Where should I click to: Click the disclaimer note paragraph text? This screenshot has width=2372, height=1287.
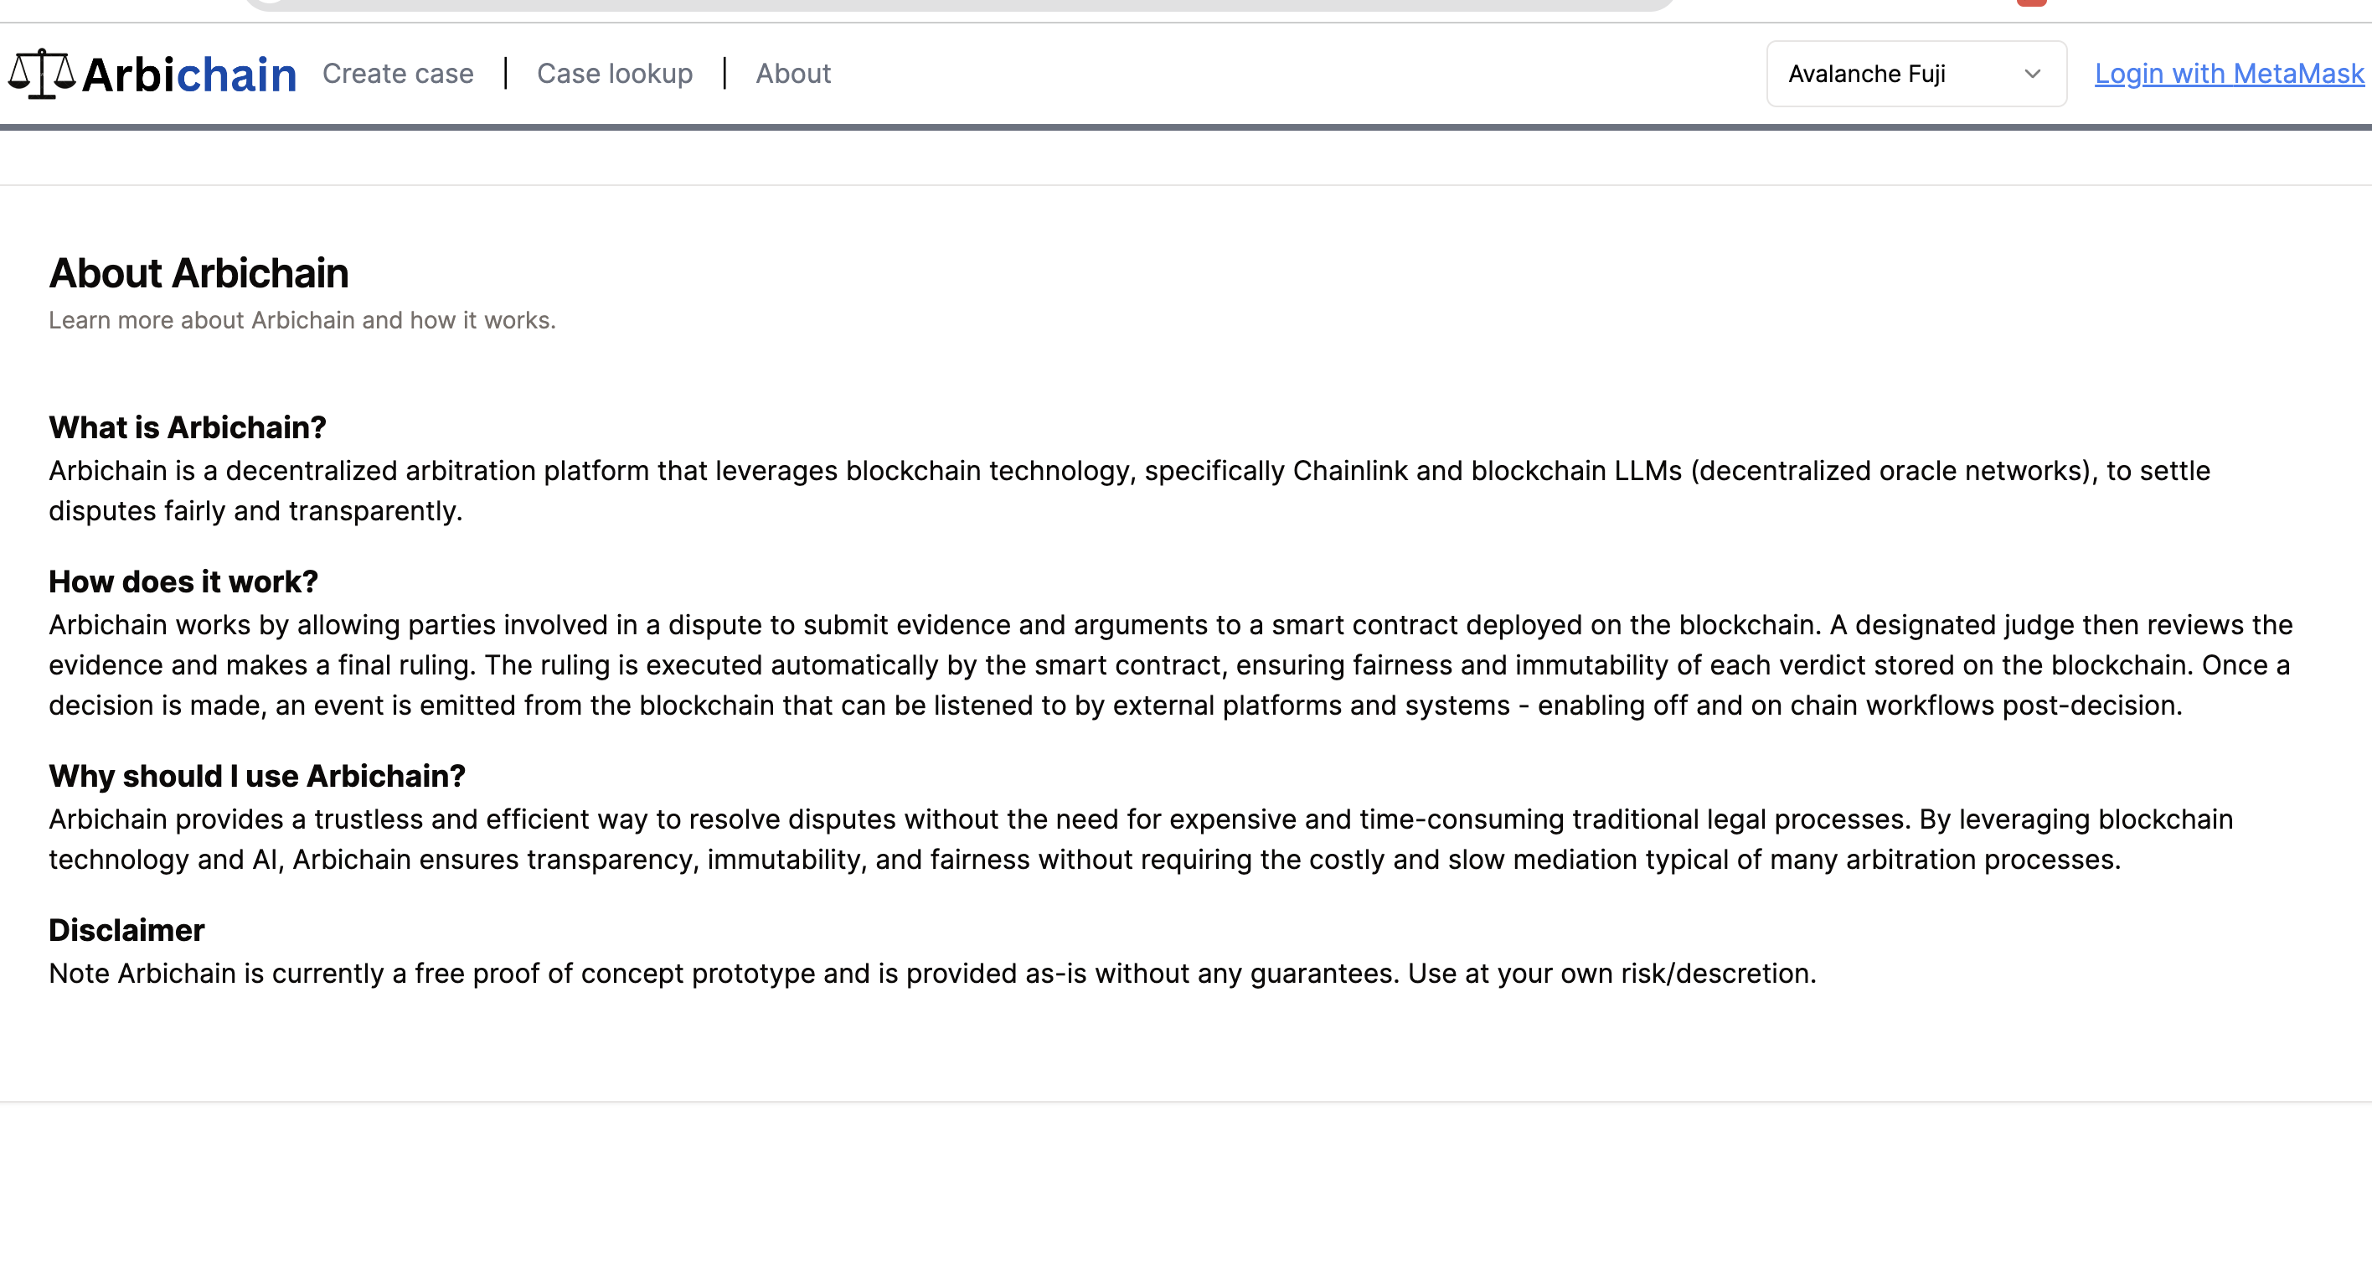tap(932, 974)
